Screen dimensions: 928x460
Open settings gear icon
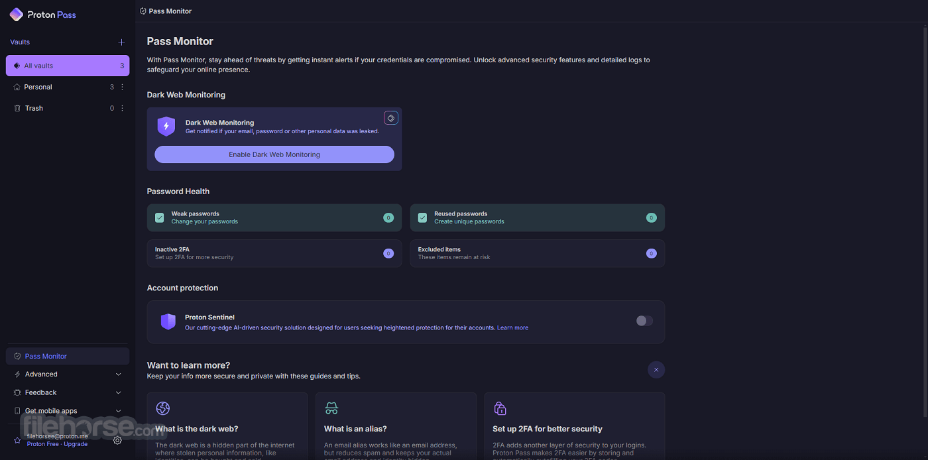click(x=117, y=440)
